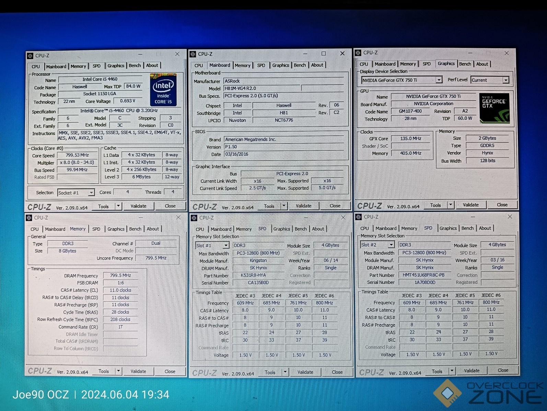Click the NVIDIA GeForce GTX logo
This screenshot has width=547, height=411.
[494, 108]
